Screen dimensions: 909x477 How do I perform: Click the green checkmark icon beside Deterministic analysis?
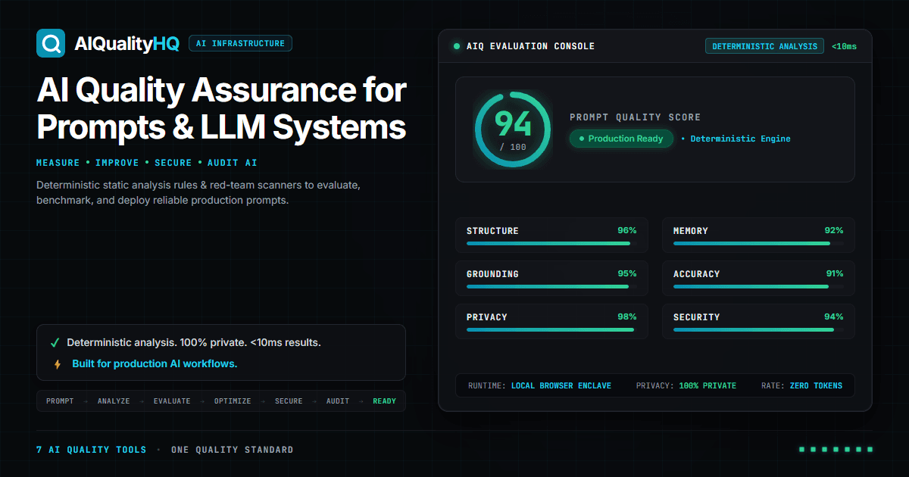coord(55,342)
